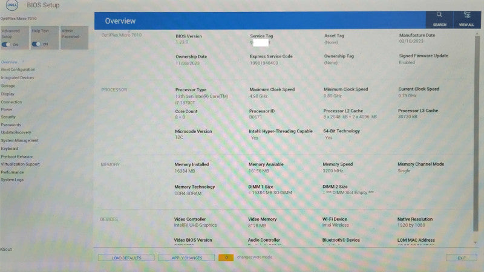The image size is (484, 272).
Task: Toggle the Help Text switch
Action: [x=36, y=44]
